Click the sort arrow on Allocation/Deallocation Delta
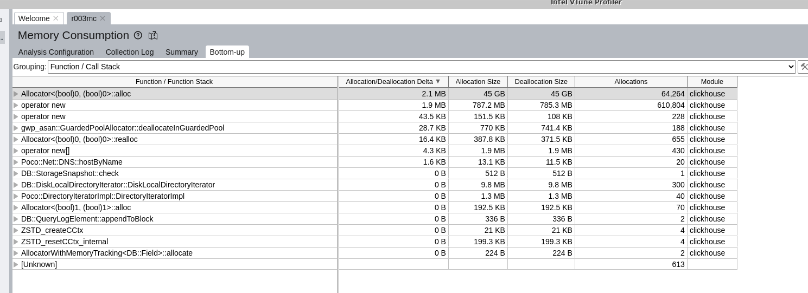The width and height of the screenshot is (808, 293). pyautogui.click(x=438, y=82)
